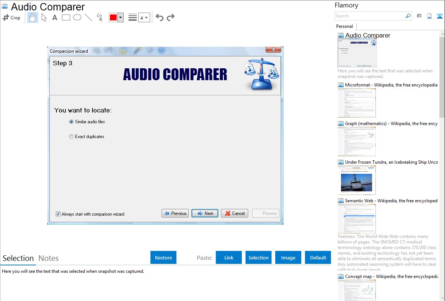Open Under Frozen Tundra ship thumbnail

pyautogui.click(x=357, y=180)
